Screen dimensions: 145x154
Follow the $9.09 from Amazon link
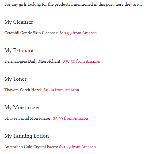pyautogui.click(x=61, y=90)
